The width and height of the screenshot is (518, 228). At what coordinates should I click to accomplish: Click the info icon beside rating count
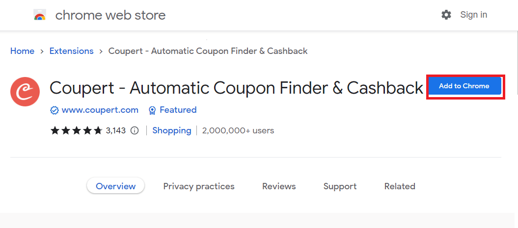135,130
